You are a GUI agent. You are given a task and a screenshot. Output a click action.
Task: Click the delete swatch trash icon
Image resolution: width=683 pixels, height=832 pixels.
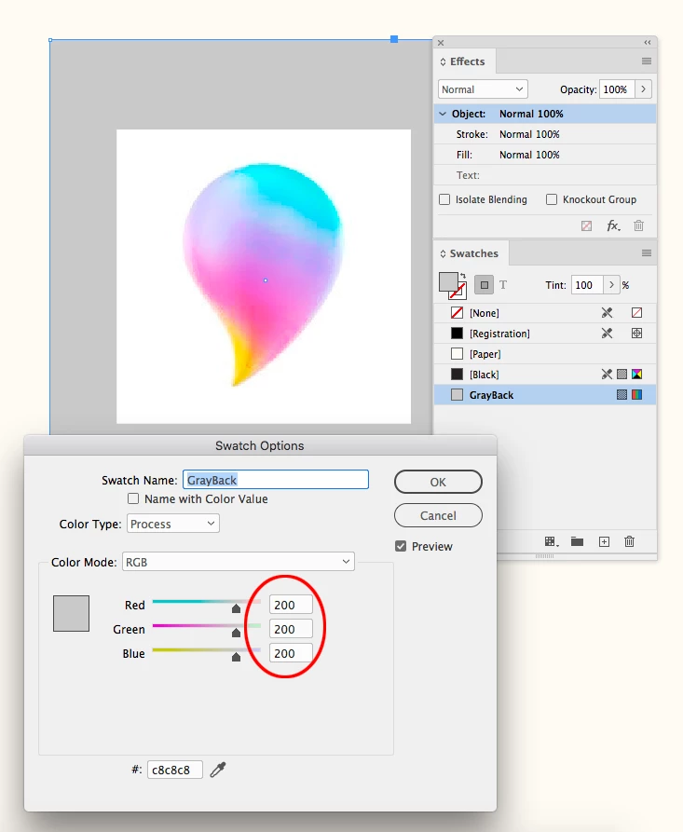pyautogui.click(x=629, y=541)
